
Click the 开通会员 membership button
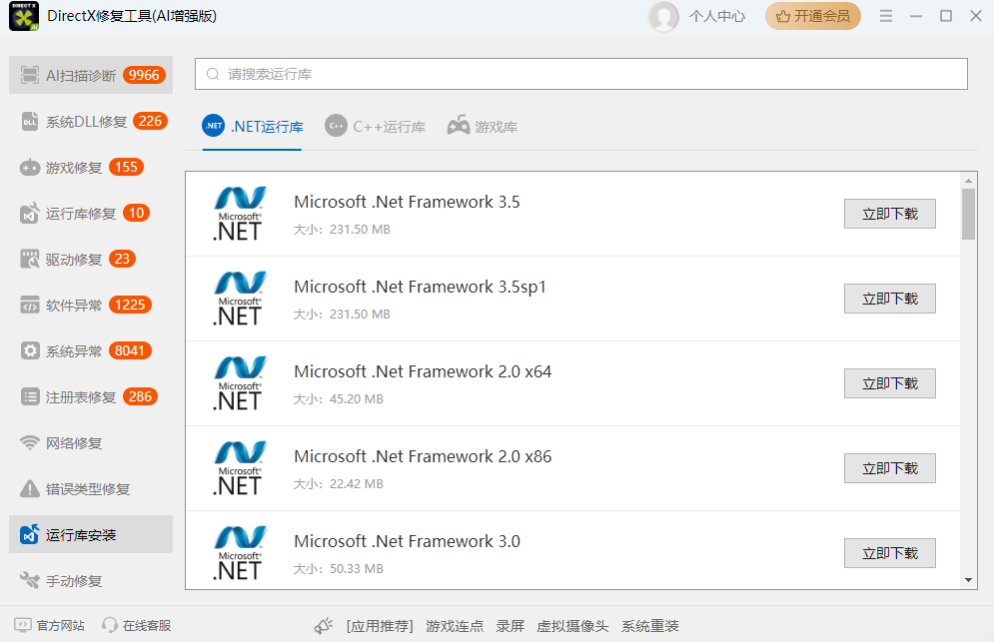(812, 16)
